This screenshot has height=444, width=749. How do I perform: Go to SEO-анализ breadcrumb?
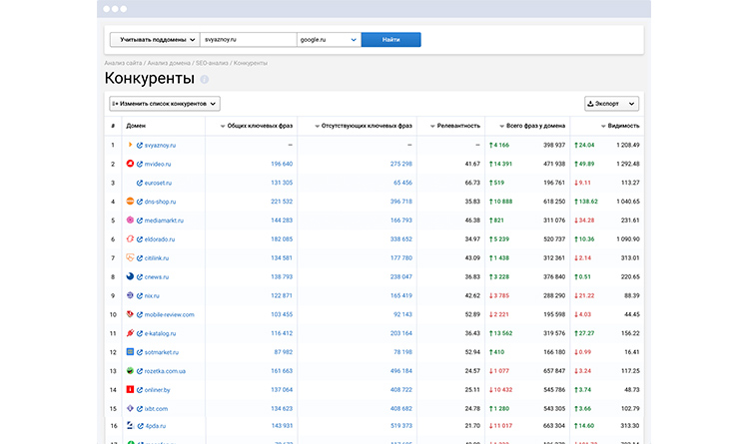click(212, 63)
